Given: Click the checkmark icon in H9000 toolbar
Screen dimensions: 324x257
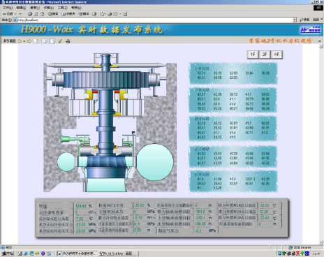Looking at the screenshot, I should coord(60,41).
